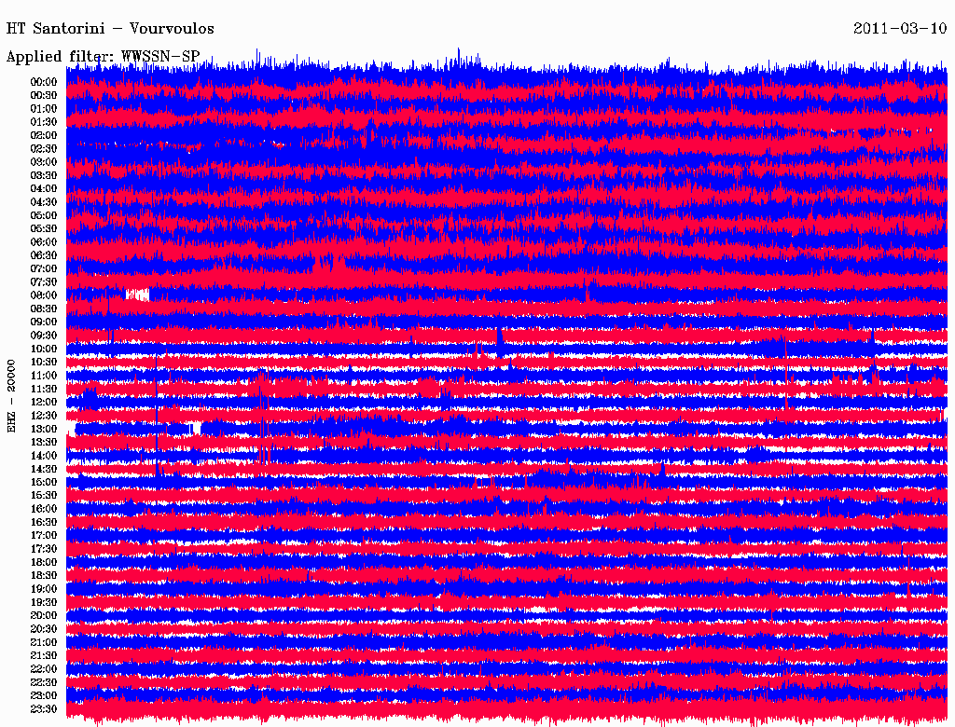Viewport: 955px width, 727px height.
Task: Click the 10:00 time label
Action: [x=44, y=349]
